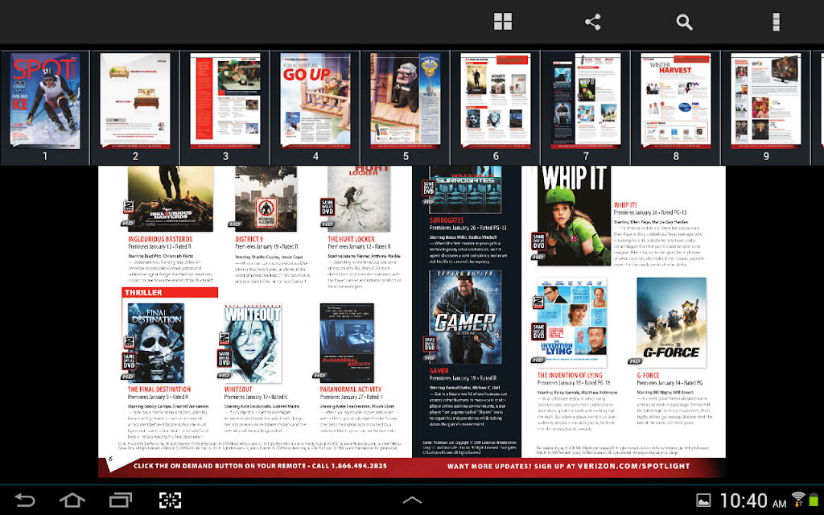Tap Same Day as DVD badge on Whip It
This screenshot has height=515, width=824.
click(x=538, y=241)
